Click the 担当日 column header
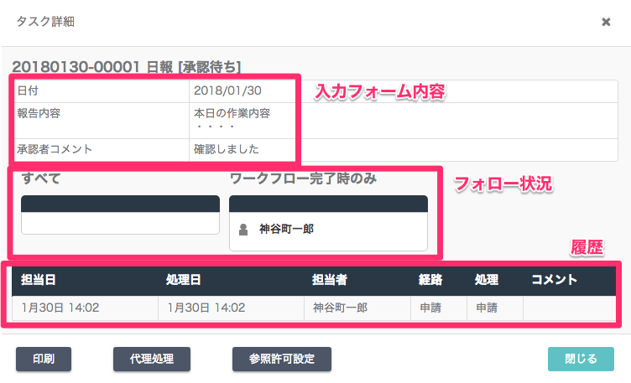 pyautogui.click(x=39, y=280)
